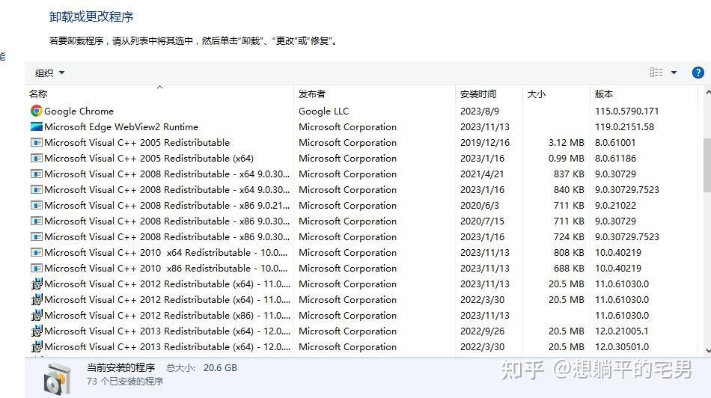Open the 组织 dropdown menu

click(50, 73)
